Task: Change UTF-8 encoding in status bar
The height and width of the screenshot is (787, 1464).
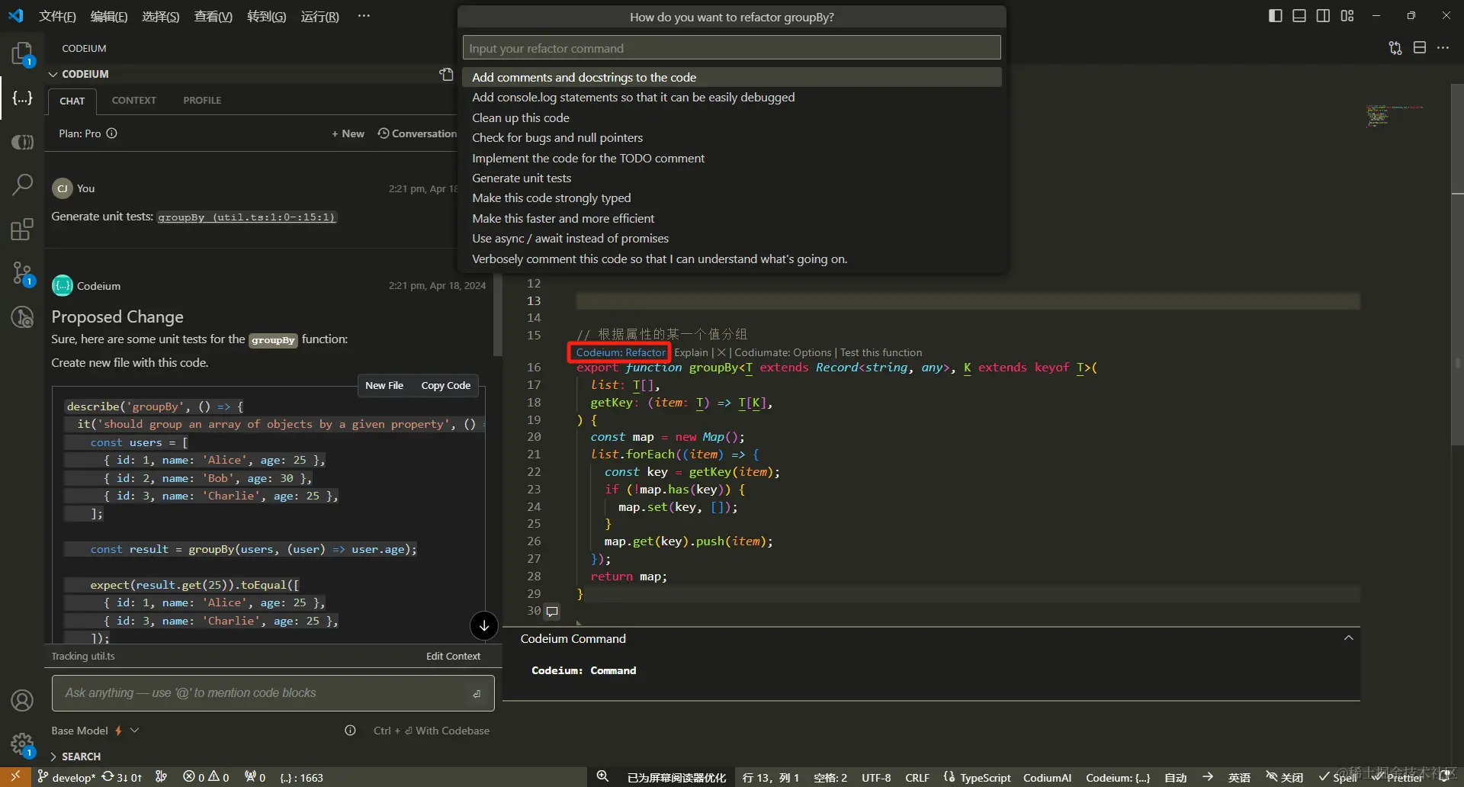Action: pyautogui.click(x=876, y=777)
